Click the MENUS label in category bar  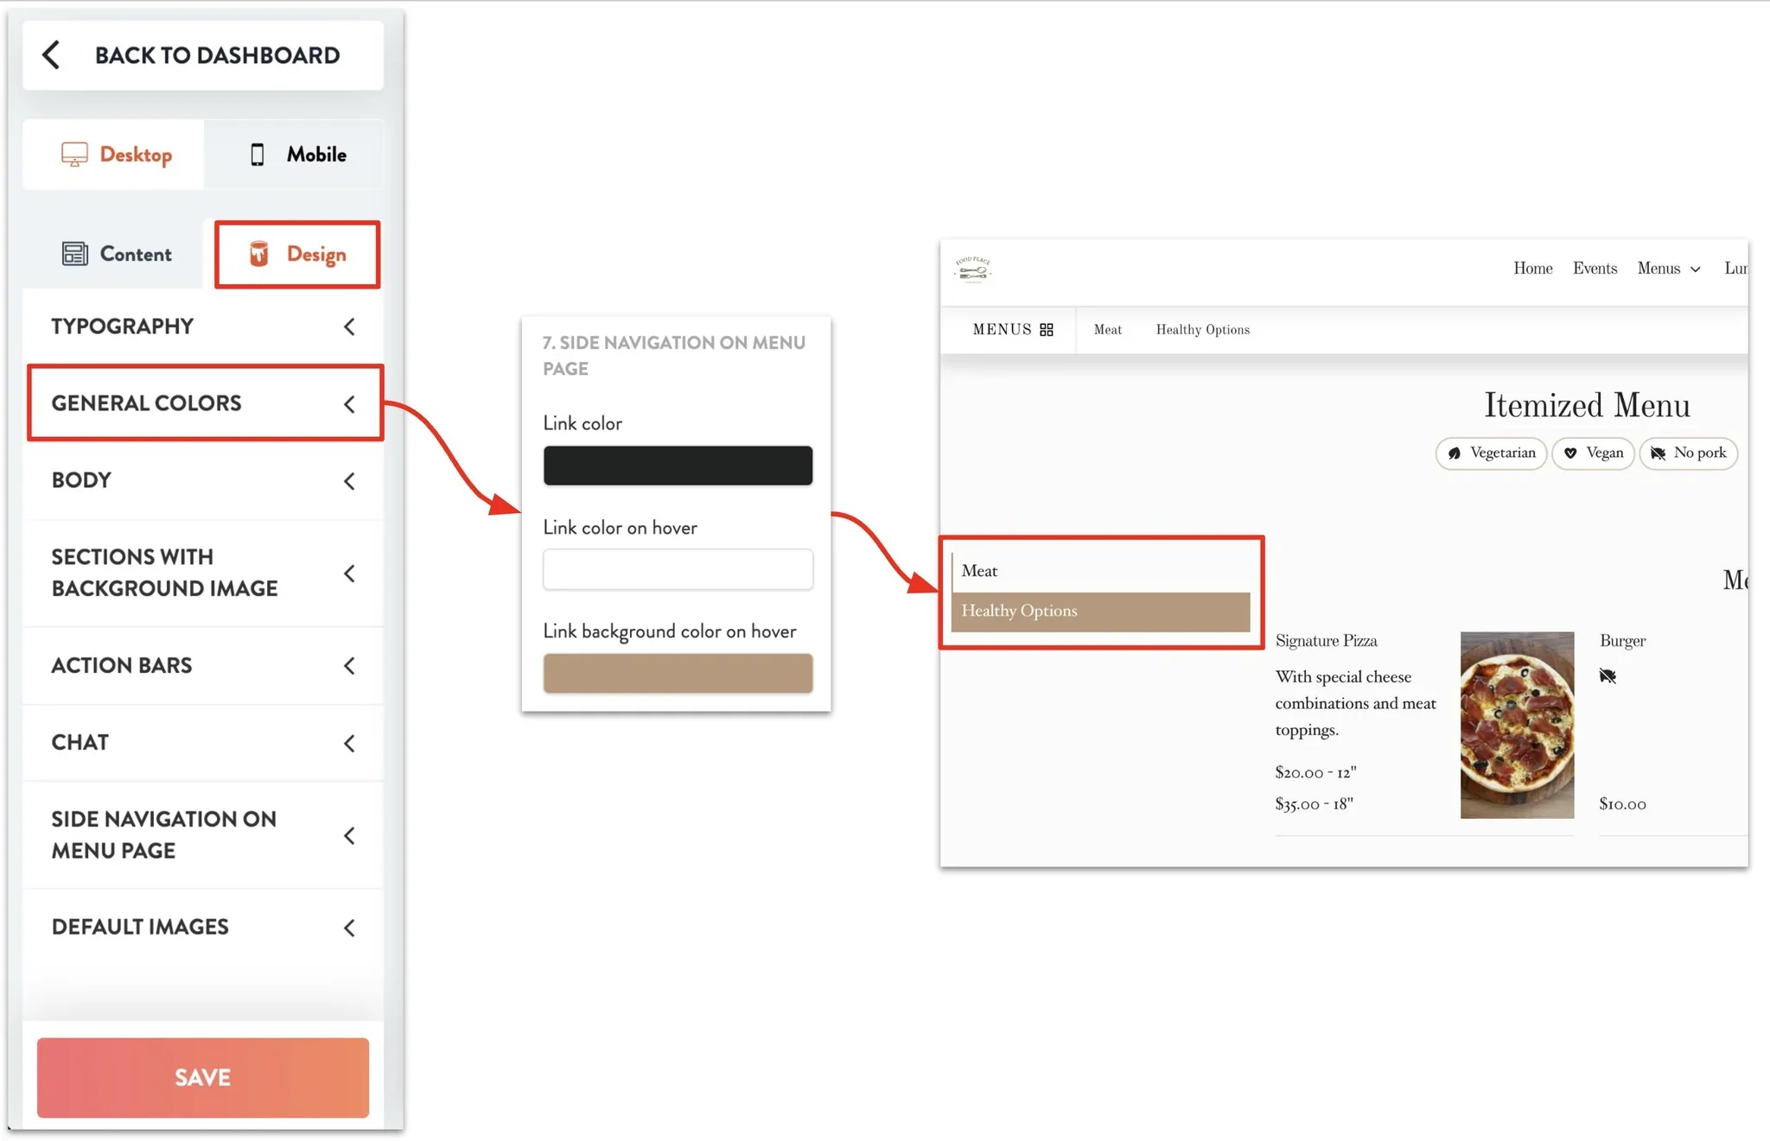1002,330
